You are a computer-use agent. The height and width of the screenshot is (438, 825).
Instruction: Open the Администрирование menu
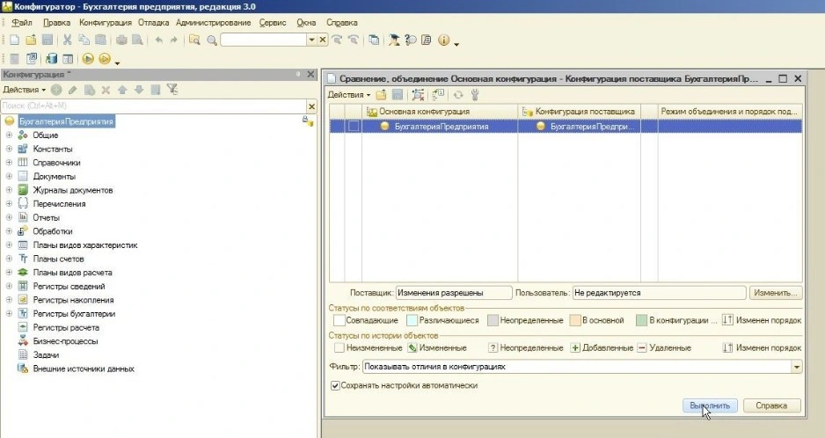pos(213,22)
